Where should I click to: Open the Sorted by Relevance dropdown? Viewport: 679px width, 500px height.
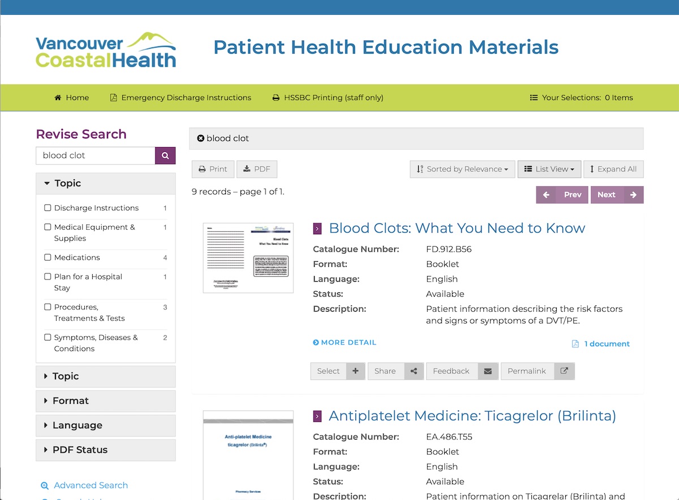pyautogui.click(x=462, y=169)
